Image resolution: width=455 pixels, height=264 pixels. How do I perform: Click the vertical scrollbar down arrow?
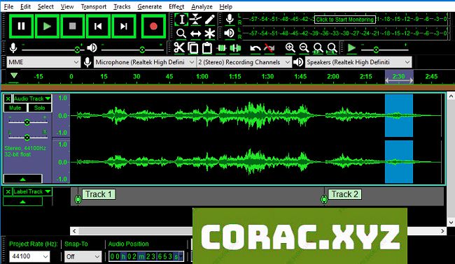tap(451, 223)
